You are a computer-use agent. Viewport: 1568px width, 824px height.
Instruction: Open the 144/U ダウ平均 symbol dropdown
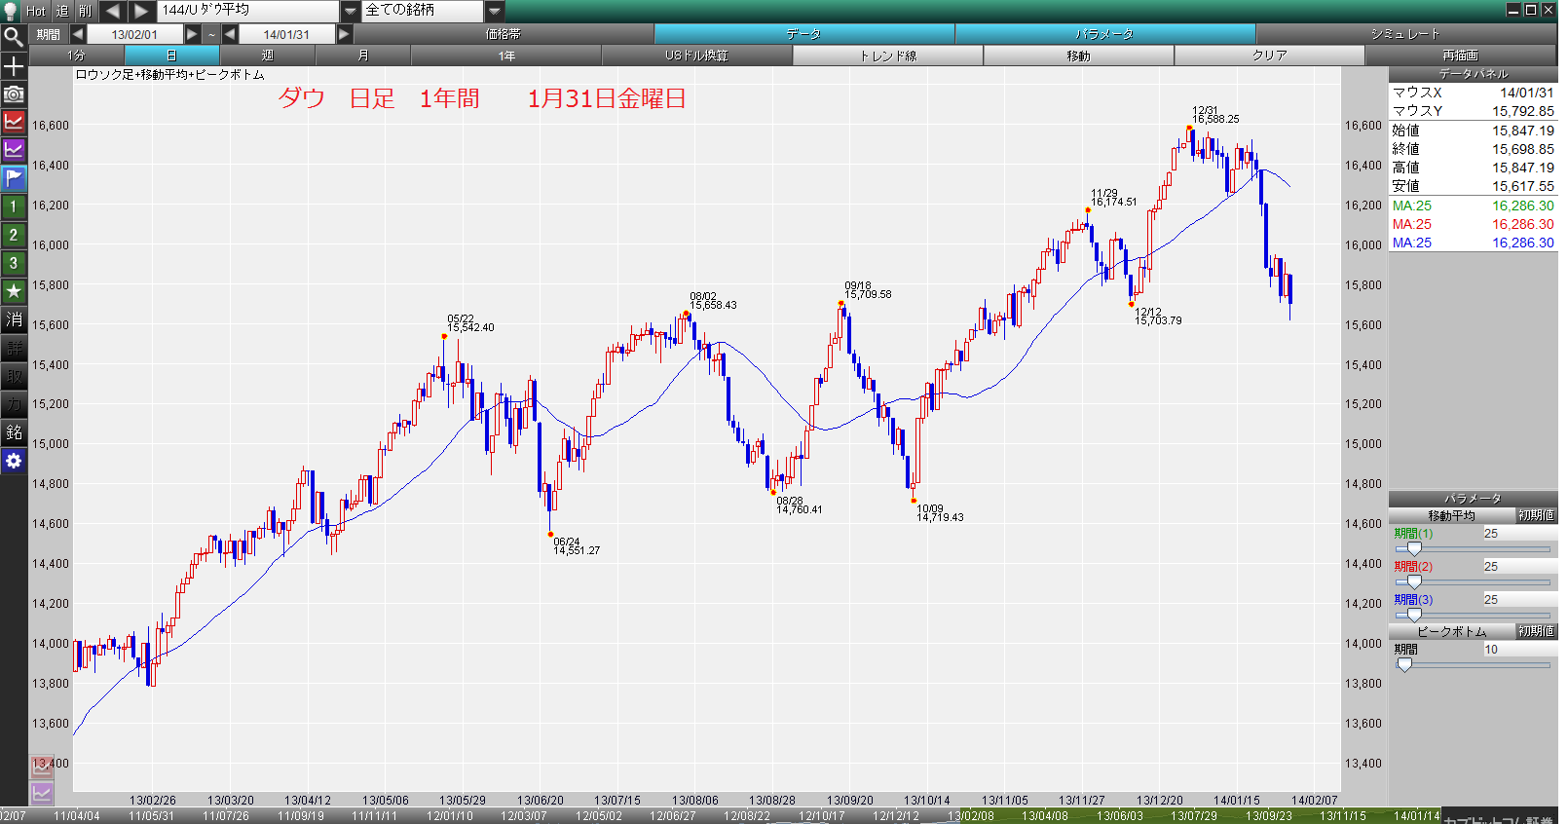(350, 11)
